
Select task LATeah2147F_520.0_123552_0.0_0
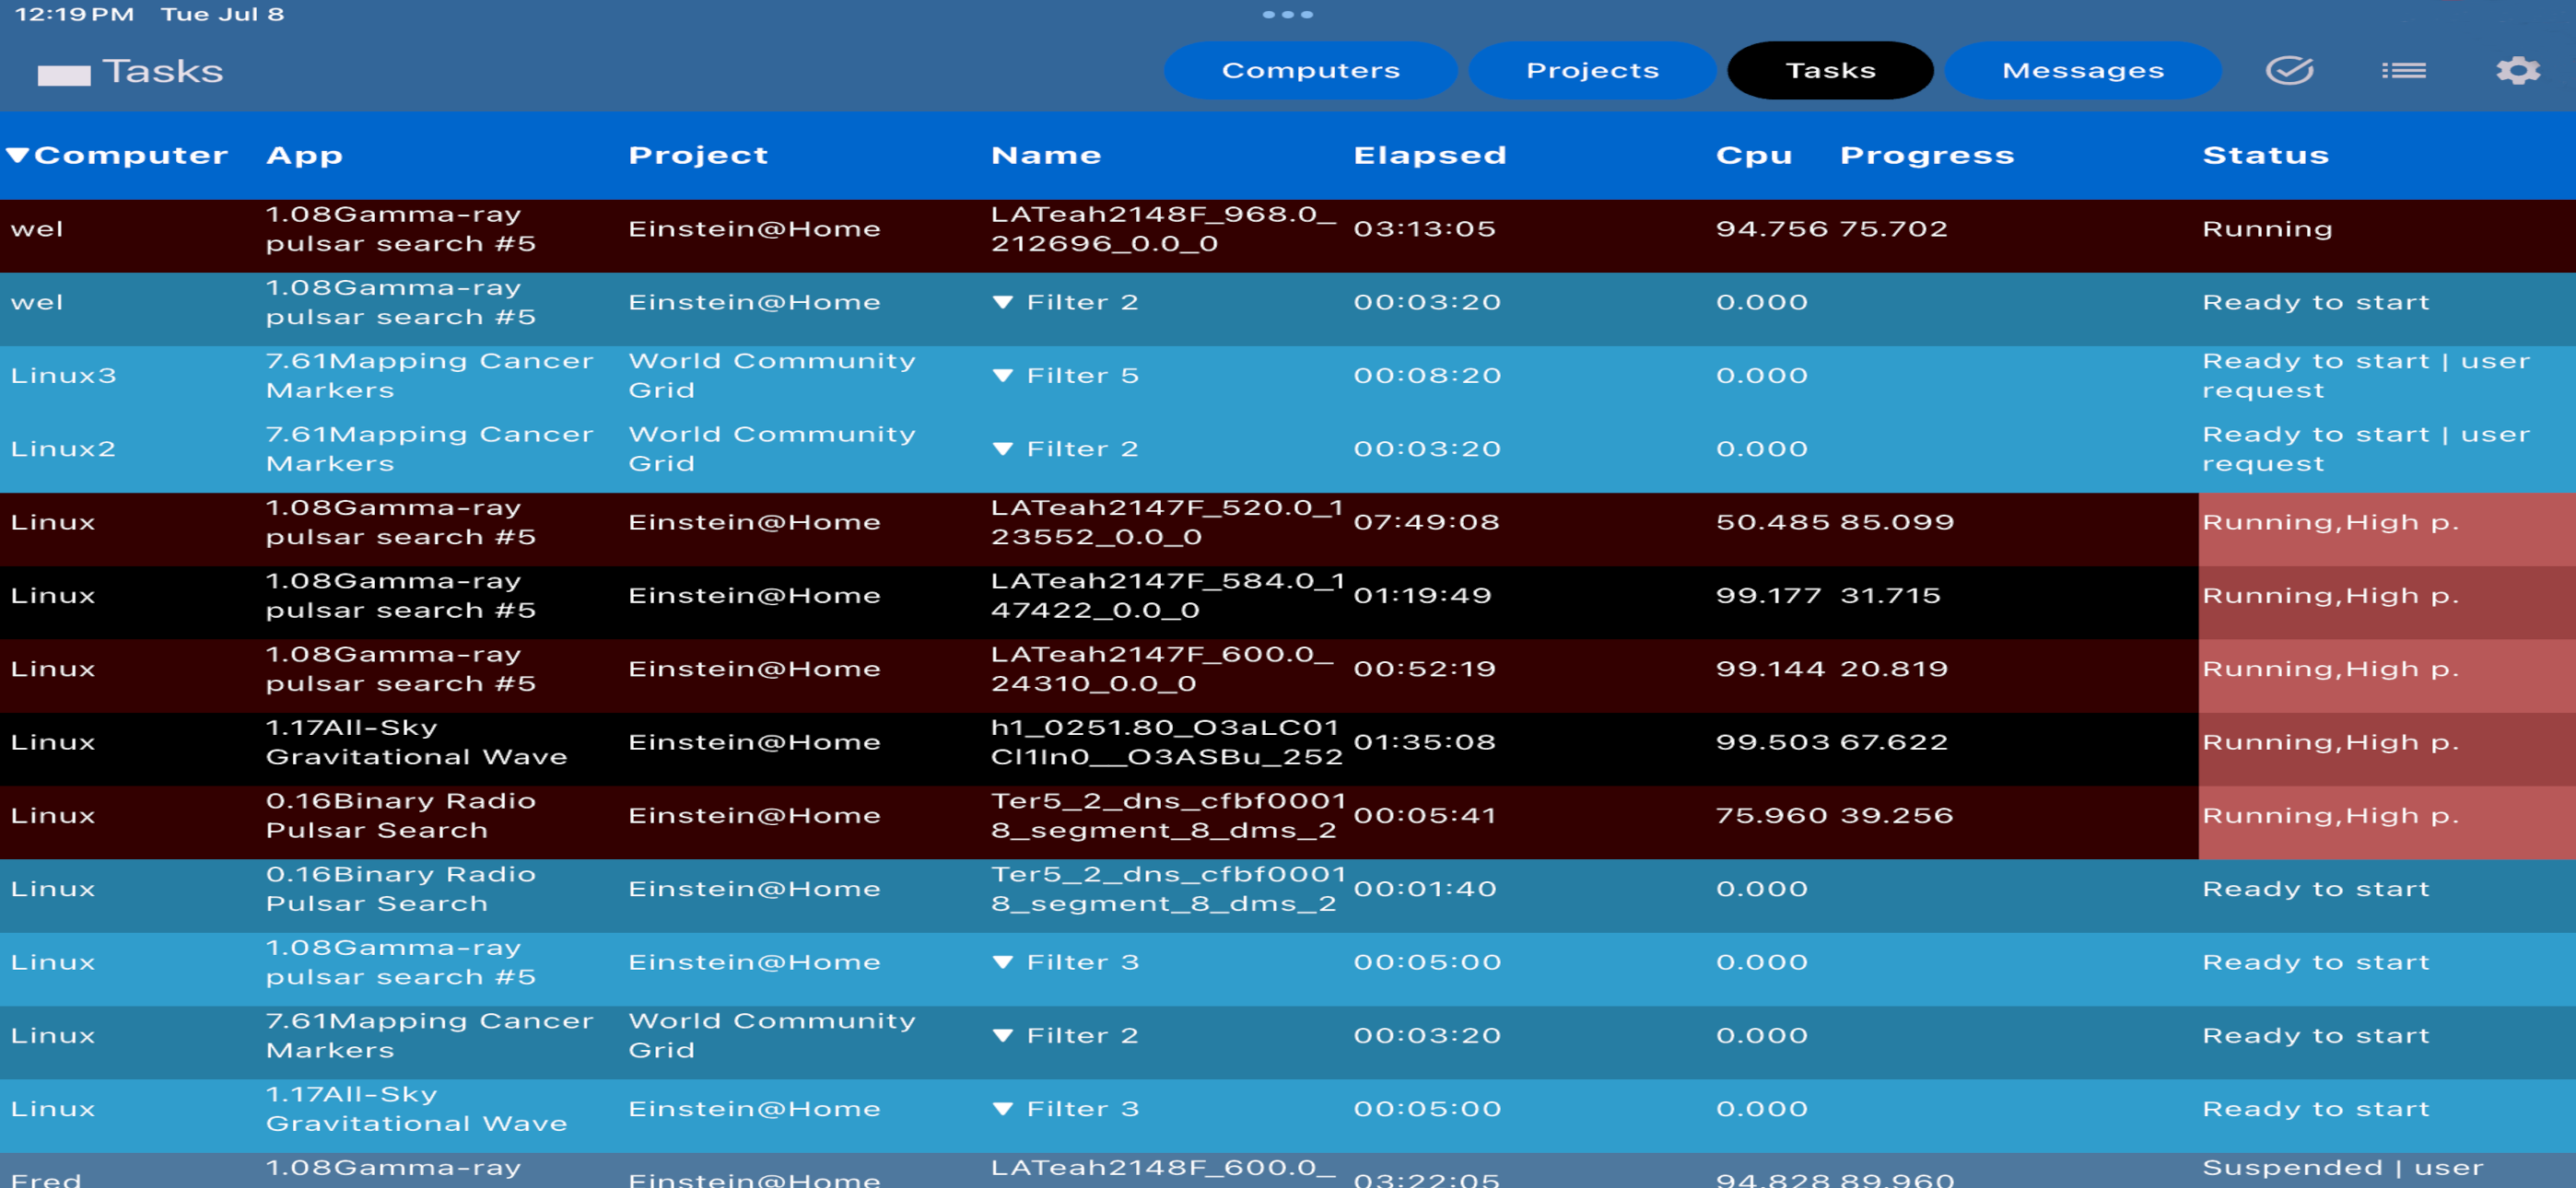coord(1166,522)
